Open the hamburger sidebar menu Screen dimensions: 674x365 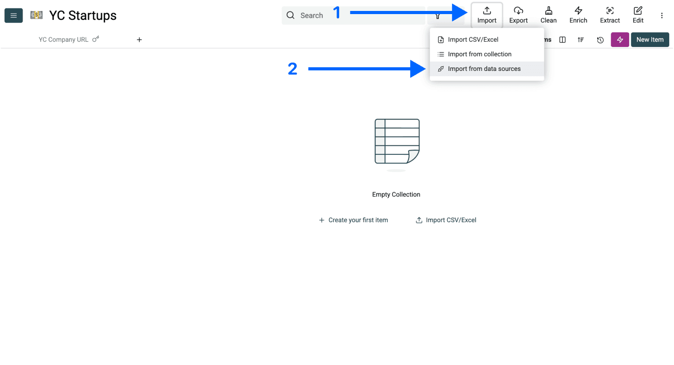[x=13, y=15]
